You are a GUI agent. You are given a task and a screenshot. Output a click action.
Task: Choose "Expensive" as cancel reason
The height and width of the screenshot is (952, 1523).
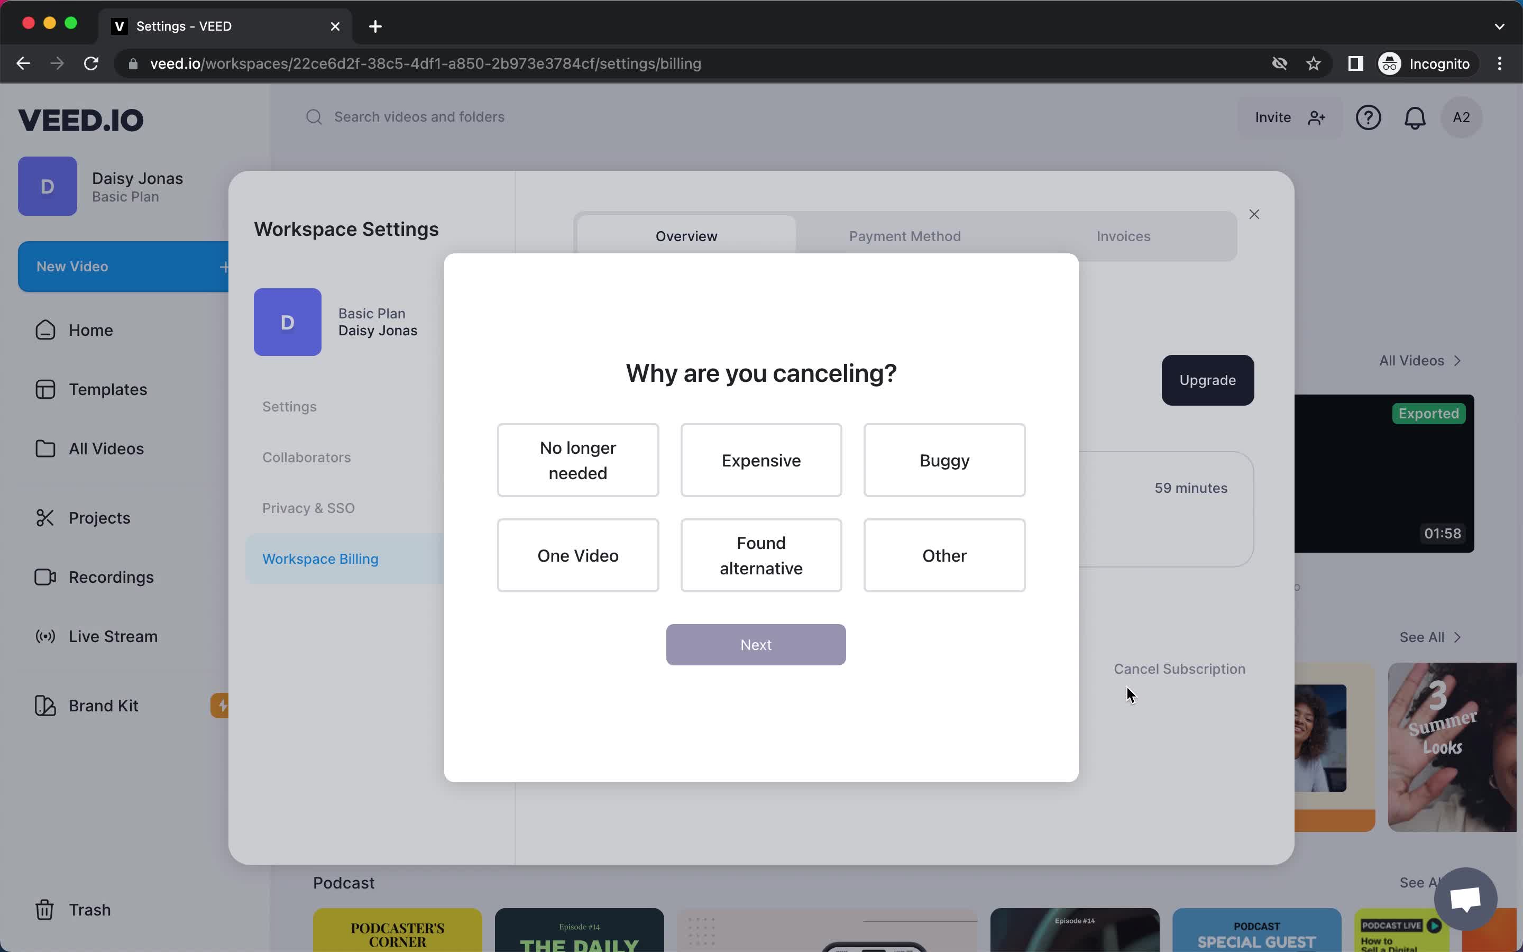coord(761,460)
